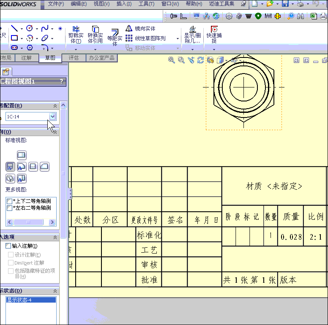Click the Zoom to Fit magnifier icon
This screenshot has height=325, width=328.
171,60
